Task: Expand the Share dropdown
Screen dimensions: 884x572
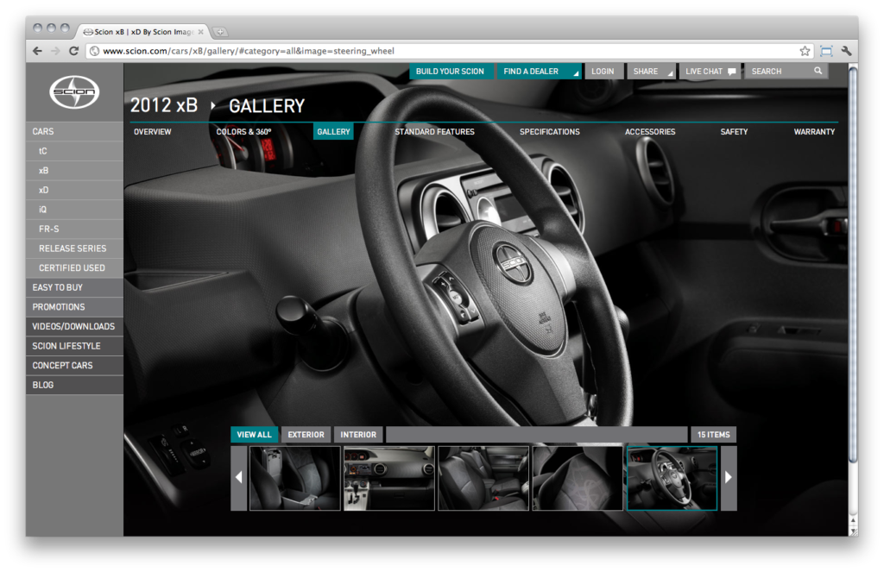Action: coord(670,73)
